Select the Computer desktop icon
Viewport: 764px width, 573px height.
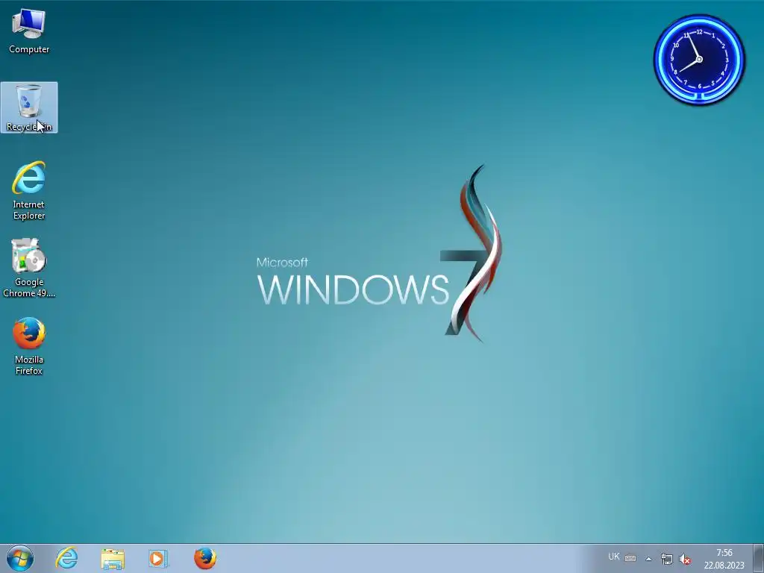(29, 31)
